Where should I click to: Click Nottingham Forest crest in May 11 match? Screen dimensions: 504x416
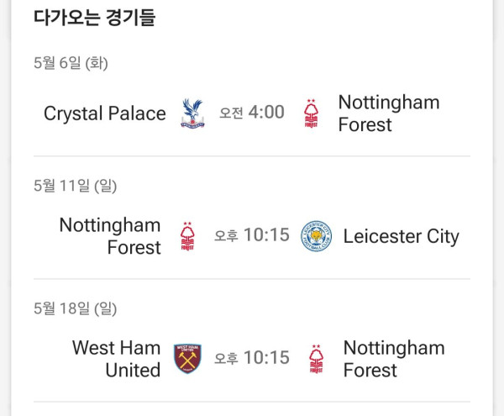[x=187, y=236]
